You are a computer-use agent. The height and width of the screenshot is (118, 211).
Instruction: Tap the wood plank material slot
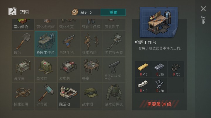click(143, 69)
